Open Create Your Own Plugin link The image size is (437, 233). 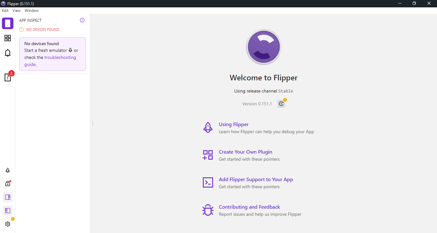(x=245, y=152)
